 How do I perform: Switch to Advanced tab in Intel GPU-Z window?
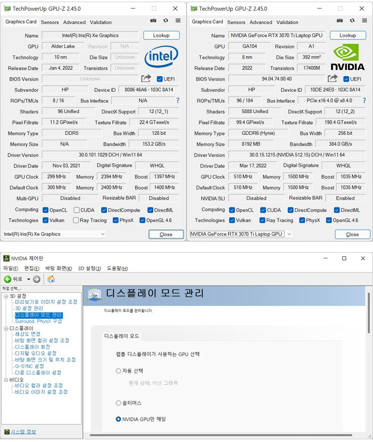pyautogui.click(x=75, y=22)
